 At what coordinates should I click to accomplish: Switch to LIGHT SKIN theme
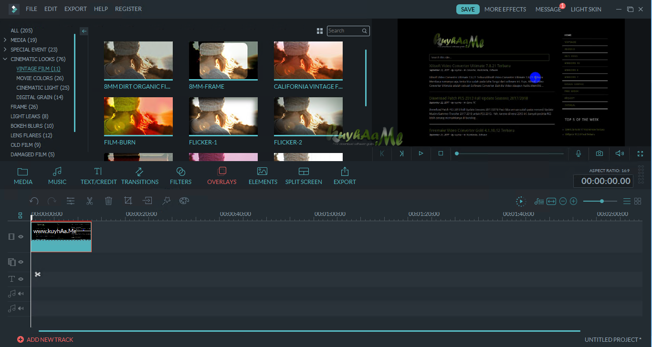[x=586, y=9]
